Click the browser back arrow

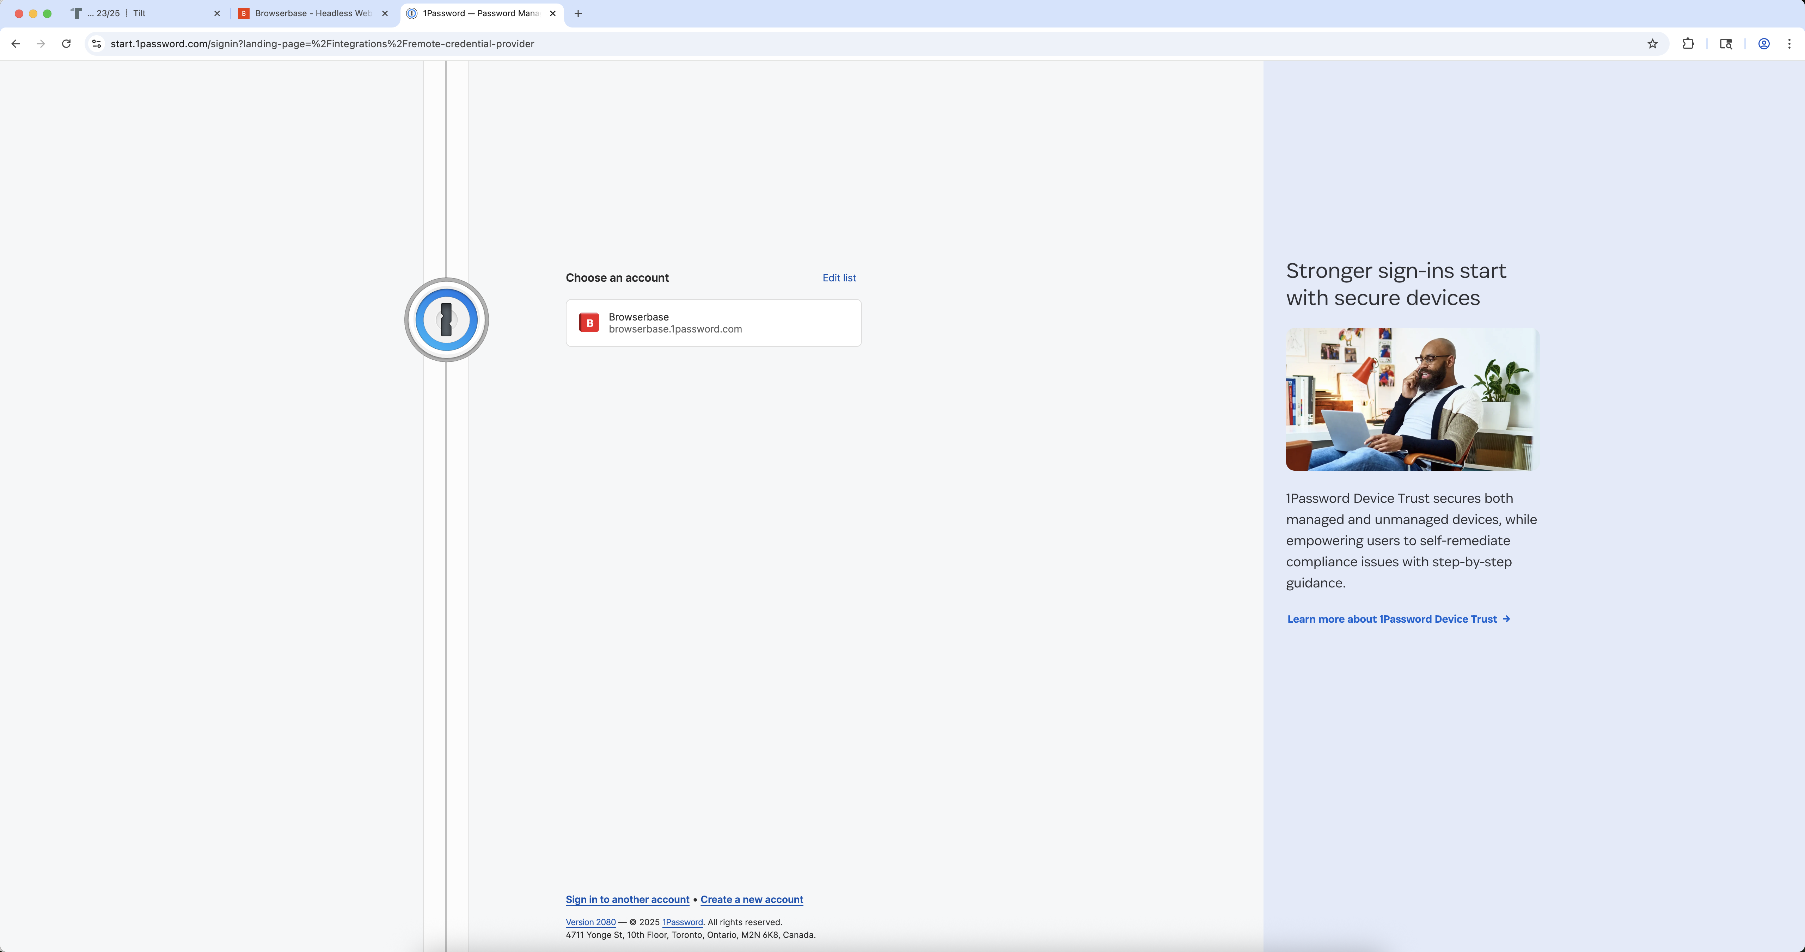pyautogui.click(x=16, y=43)
